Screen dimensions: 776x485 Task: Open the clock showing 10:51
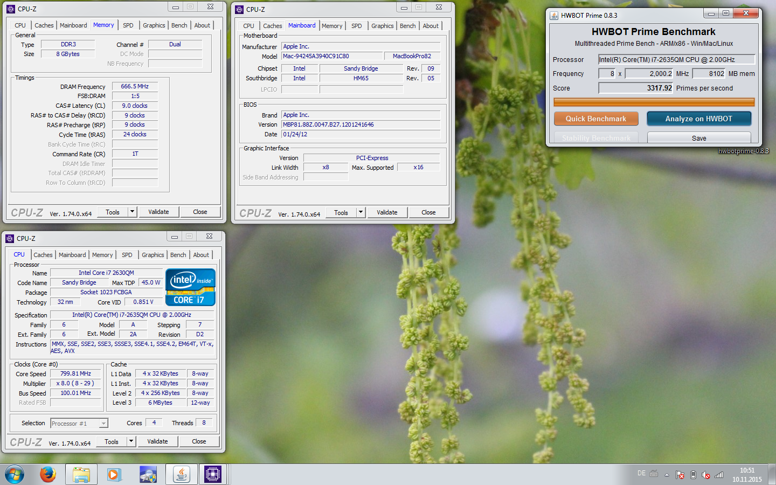[x=747, y=475]
